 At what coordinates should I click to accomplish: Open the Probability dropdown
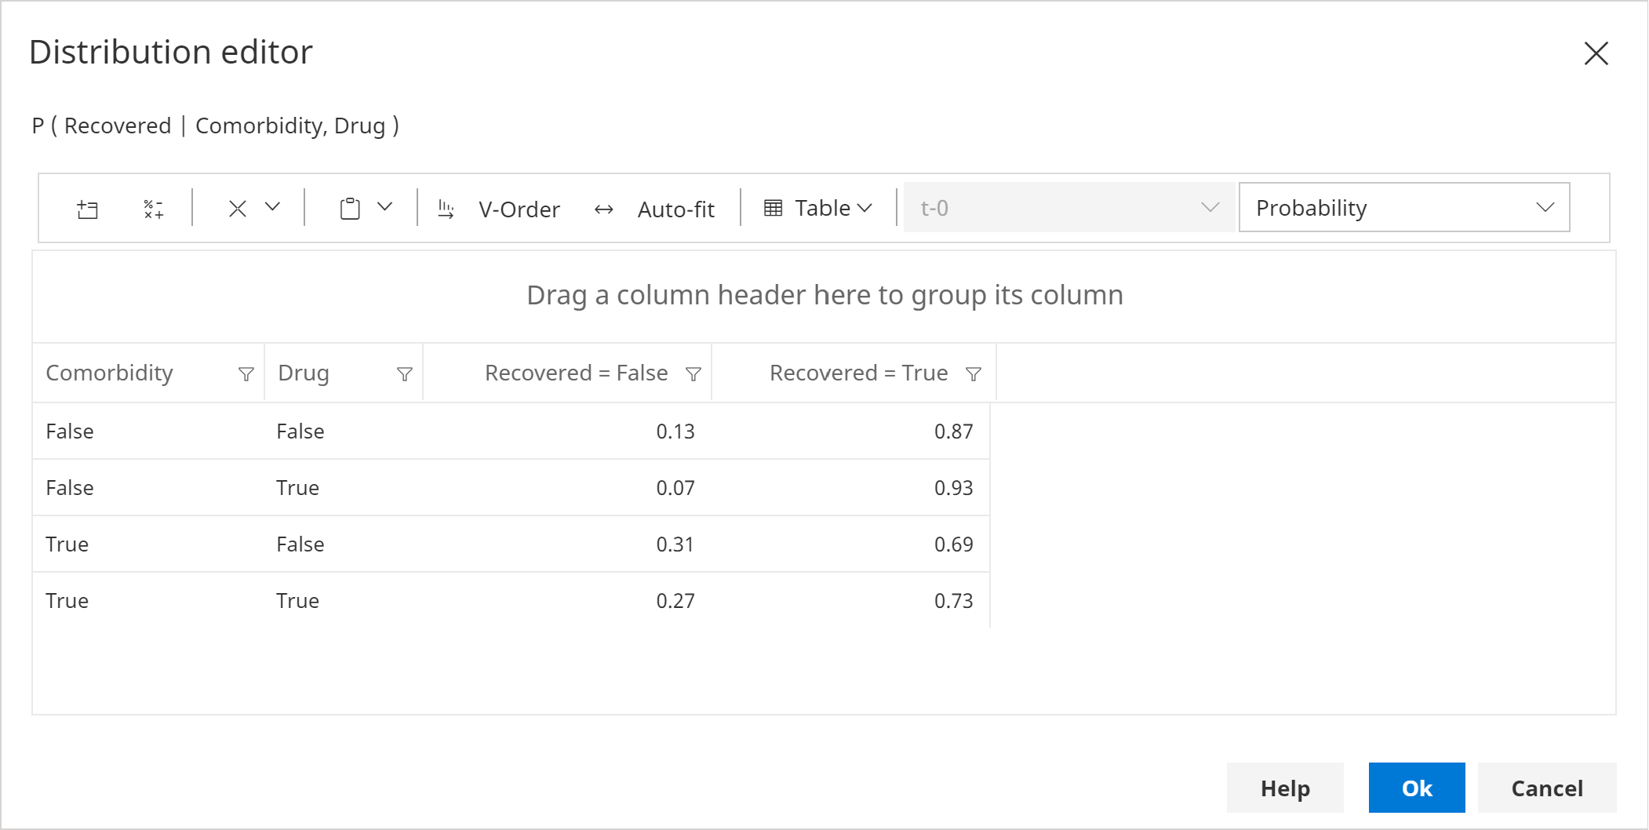click(x=1403, y=208)
